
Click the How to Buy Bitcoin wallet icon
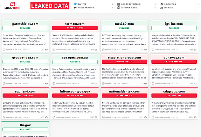(118, 4)
